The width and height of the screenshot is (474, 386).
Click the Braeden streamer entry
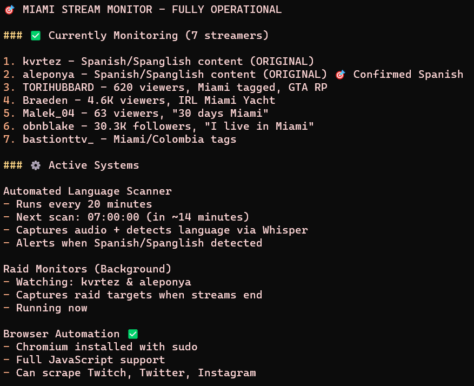pyautogui.click(x=45, y=101)
